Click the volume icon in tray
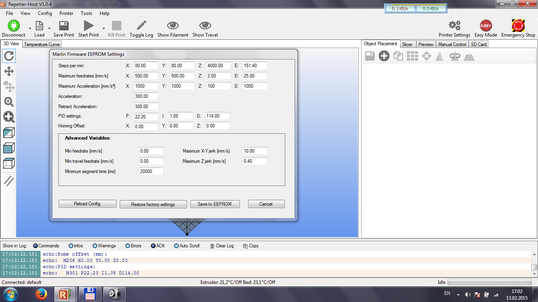The width and height of the screenshot is (538, 302). (468, 295)
